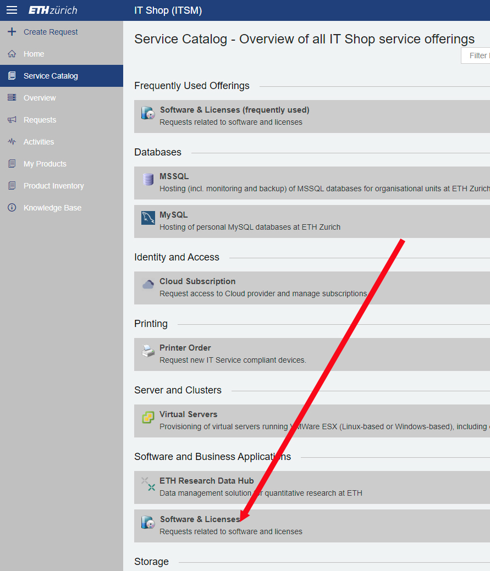The width and height of the screenshot is (490, 571).
Task: Open Product Inventory in sidebar
Action: [x=62, y=186]
